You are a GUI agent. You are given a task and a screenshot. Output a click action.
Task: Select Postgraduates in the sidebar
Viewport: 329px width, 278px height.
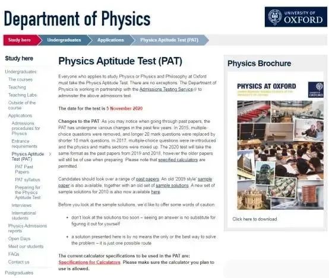click(19, 273)
